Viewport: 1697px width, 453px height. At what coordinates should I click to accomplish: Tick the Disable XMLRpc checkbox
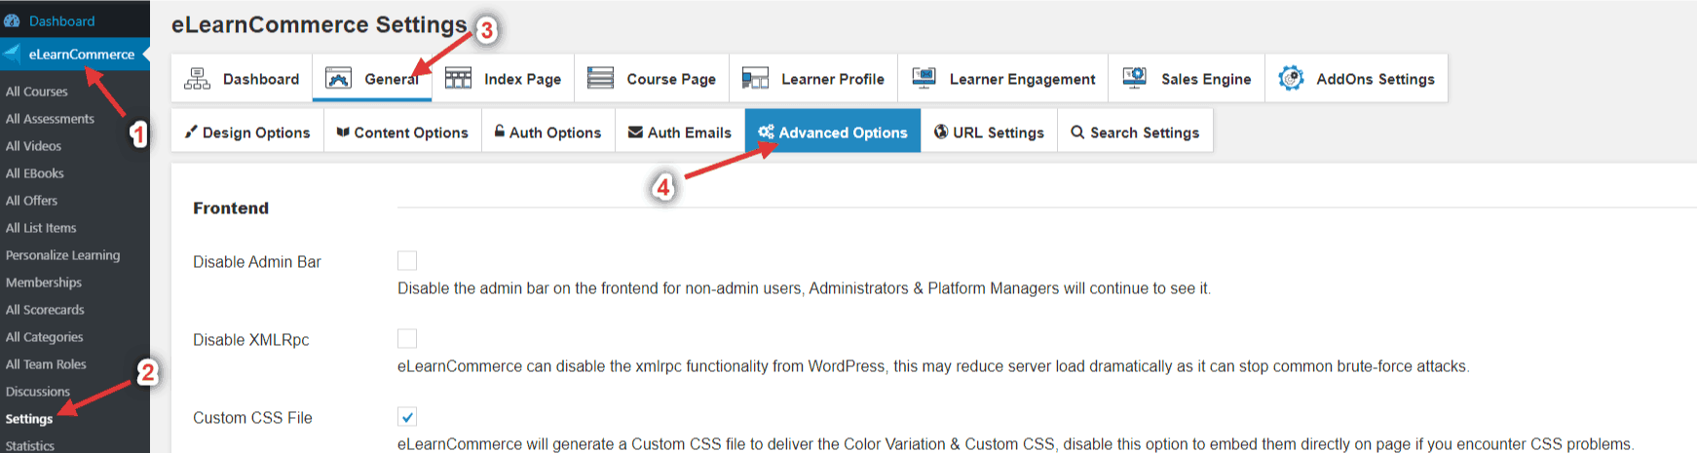[407, 338]
